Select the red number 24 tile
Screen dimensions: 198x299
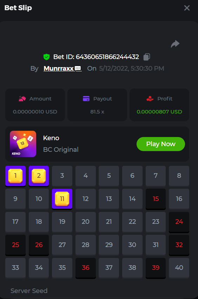tap(179, 222)
